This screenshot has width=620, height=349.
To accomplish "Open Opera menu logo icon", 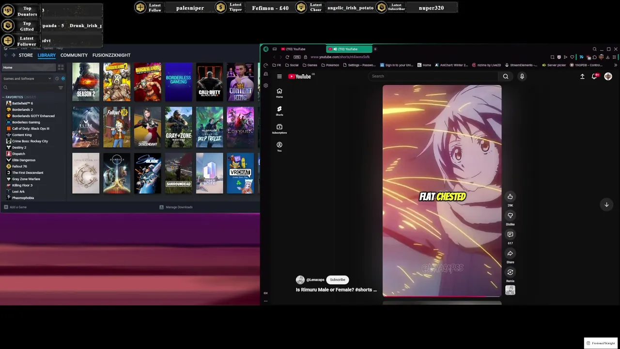I will click(266, 49).
